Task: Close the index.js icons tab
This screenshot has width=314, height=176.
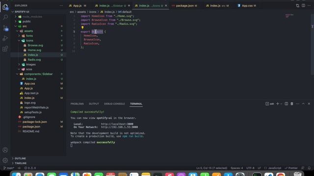Action: point(166,5)
